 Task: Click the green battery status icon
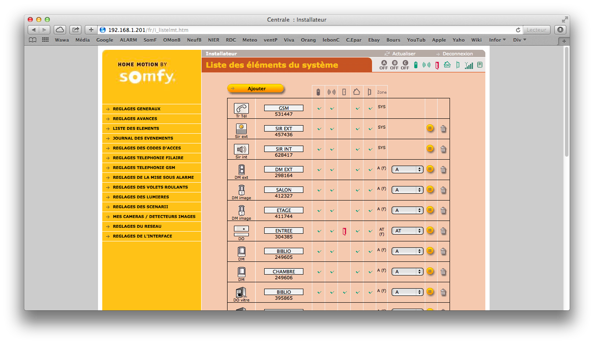[416, 65]
